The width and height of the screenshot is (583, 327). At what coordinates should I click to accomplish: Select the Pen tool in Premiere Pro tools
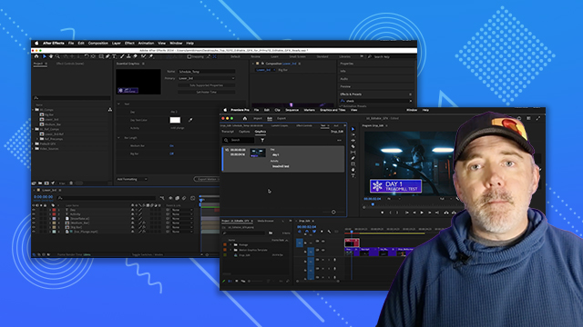click(x=353, y=158)
